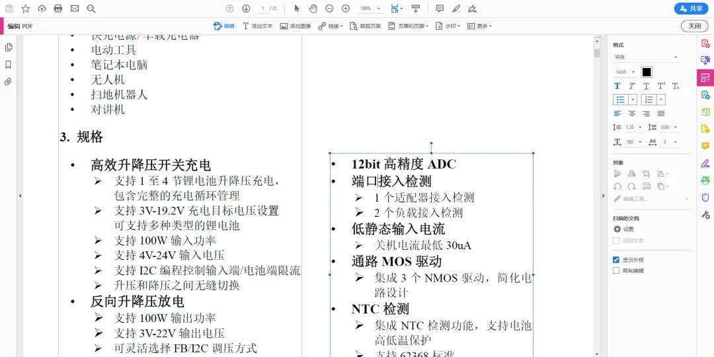Open 链接 dropdown menu
The height and width of the screenshot is (357, 714).
tap(331, 26)
